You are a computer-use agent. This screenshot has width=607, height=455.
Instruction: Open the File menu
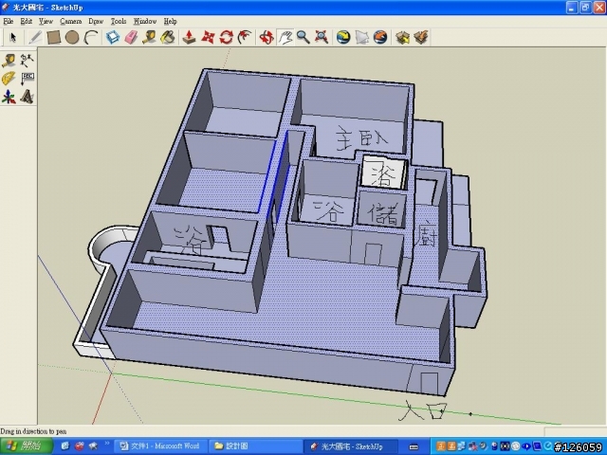pos(9,21)
